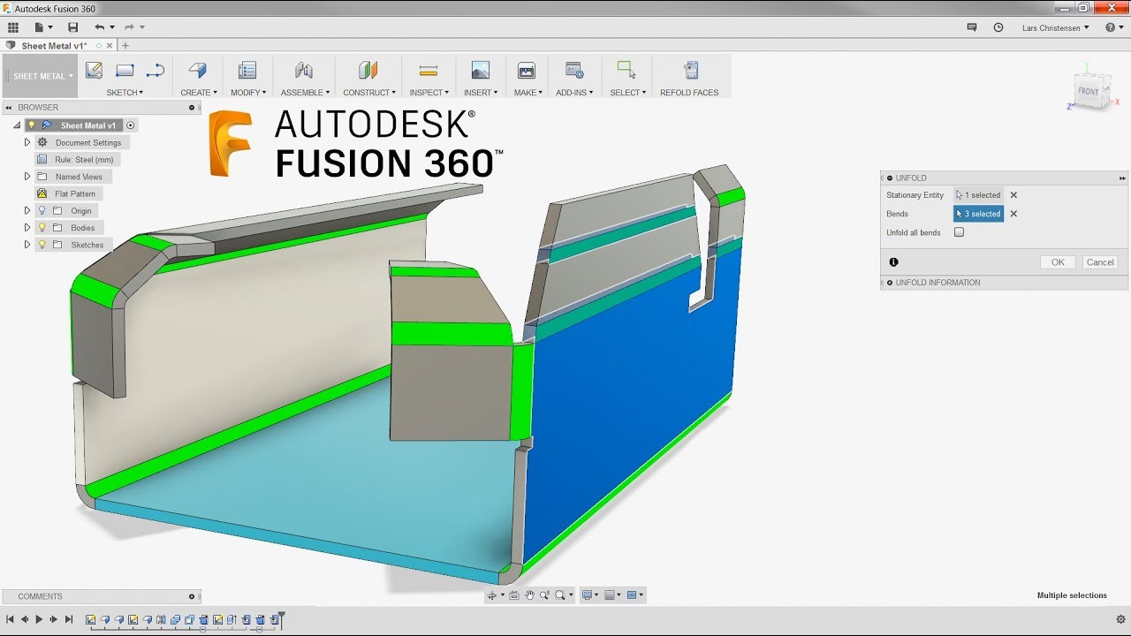Click the Joint icon above ASSEMBLE
The height and width of the screenshot is (636, 1131).
pyautogui.click(x=304, y=71)
